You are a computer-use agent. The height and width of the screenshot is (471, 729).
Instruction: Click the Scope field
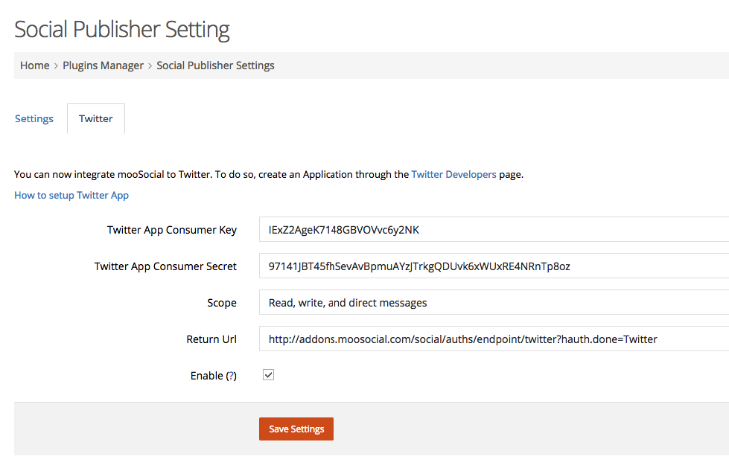494,302
